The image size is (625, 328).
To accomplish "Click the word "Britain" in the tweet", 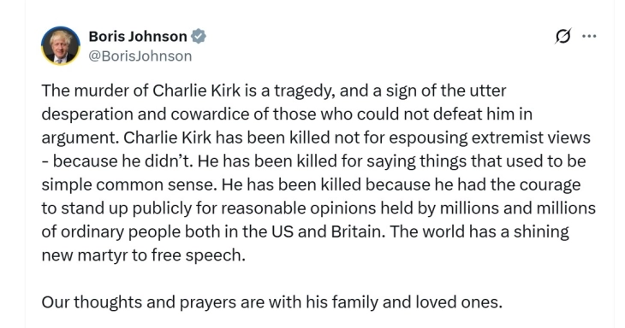I will [x=358, y=231].
